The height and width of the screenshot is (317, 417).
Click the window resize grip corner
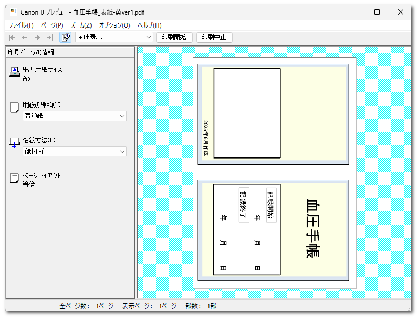click(409, 309)
